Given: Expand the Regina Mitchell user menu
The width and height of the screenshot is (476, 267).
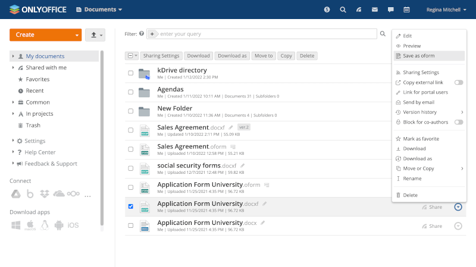Looking at the screenshot, I should pyautogui.click(x=446, y=9).
